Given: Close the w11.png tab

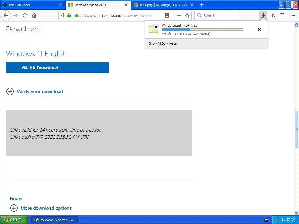Looking at the screenshot, I should click(x=192, y=5).
